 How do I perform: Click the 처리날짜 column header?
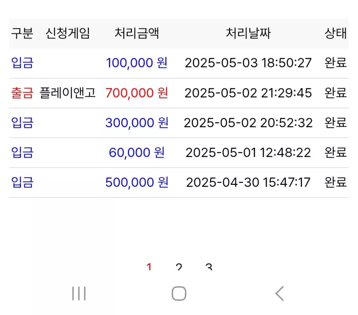(248, 33)
